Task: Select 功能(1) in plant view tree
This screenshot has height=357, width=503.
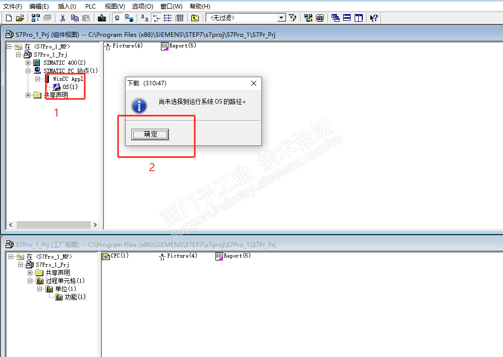Action: [75, 297]
